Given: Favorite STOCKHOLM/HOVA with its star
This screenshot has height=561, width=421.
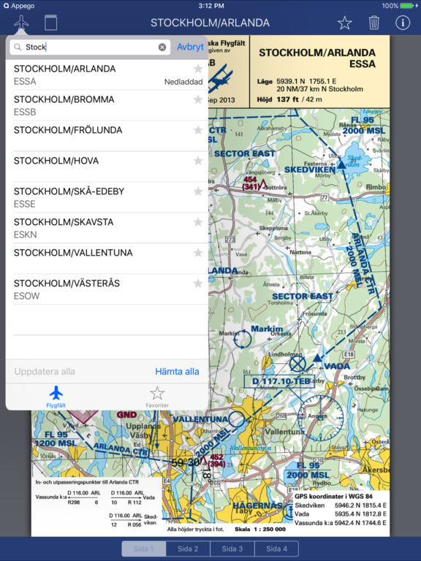Looking at the screenshot, I should (197, 161).
